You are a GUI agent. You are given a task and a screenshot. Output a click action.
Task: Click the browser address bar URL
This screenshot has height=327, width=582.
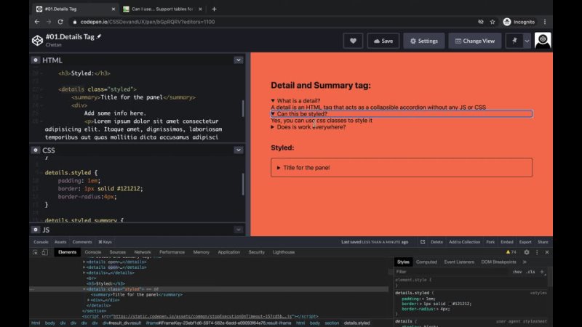point(148,22)
